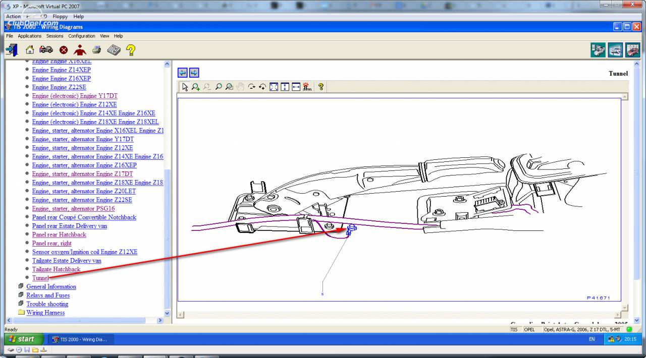Click the down arrow of the tree scrollbar
The width and height of the screenshot is (646, 358).
point(168,313)
